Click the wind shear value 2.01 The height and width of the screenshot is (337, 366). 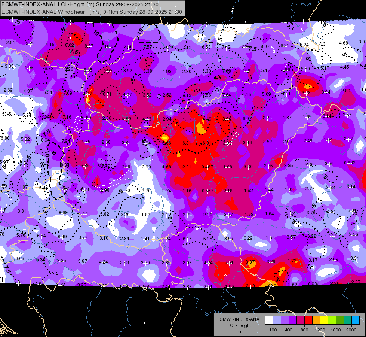[187, 167]
